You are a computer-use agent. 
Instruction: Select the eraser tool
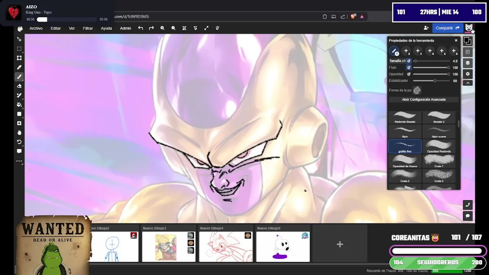[19, 86]
